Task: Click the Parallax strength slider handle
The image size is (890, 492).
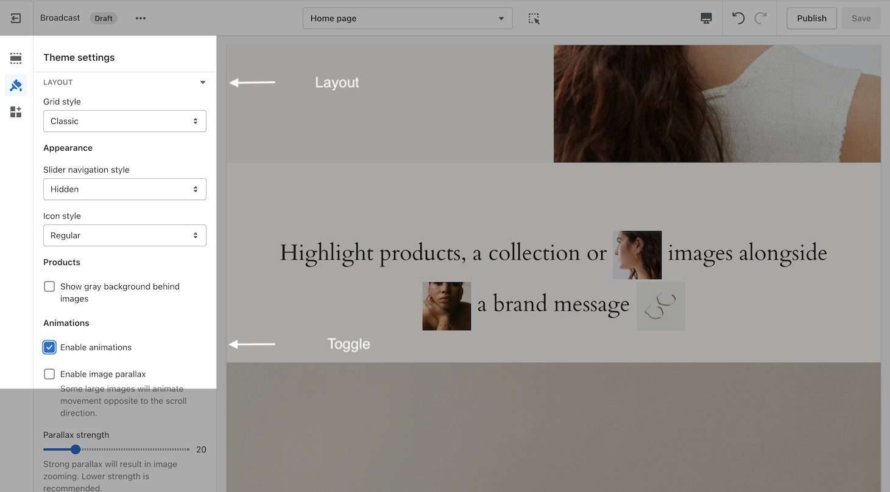Action: [76, 449]
